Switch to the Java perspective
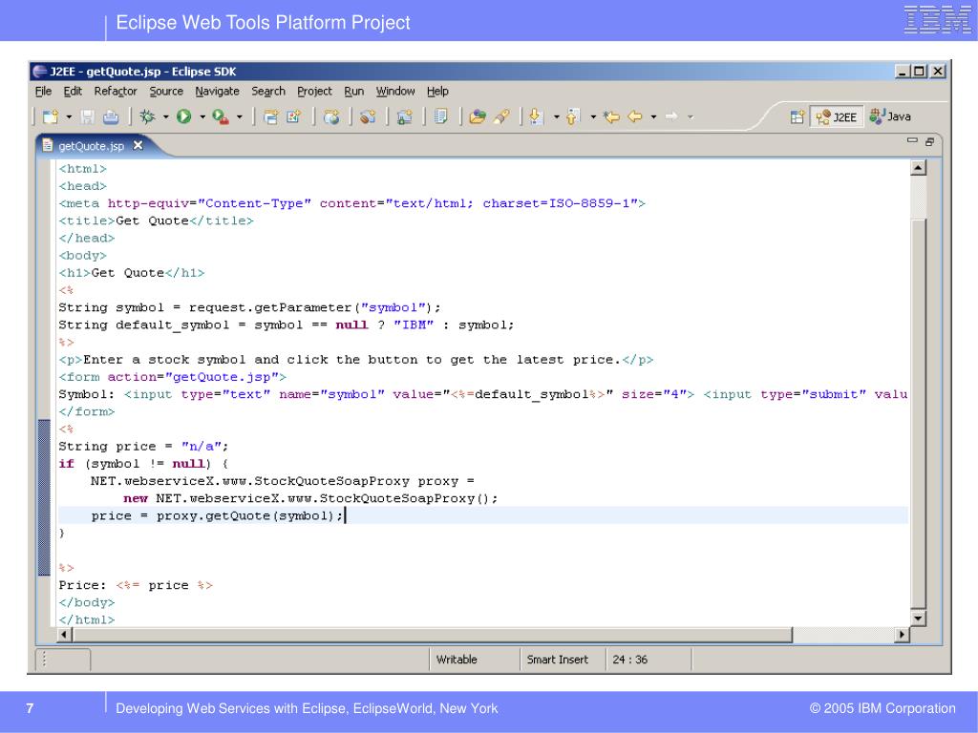 [x=891, y=116]
